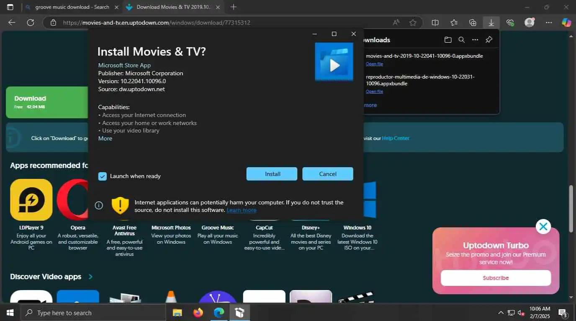The height and width of the screenshot is (321, 576).
Task: Cancel the Movies & TV installation
Action: coord(328,174)
